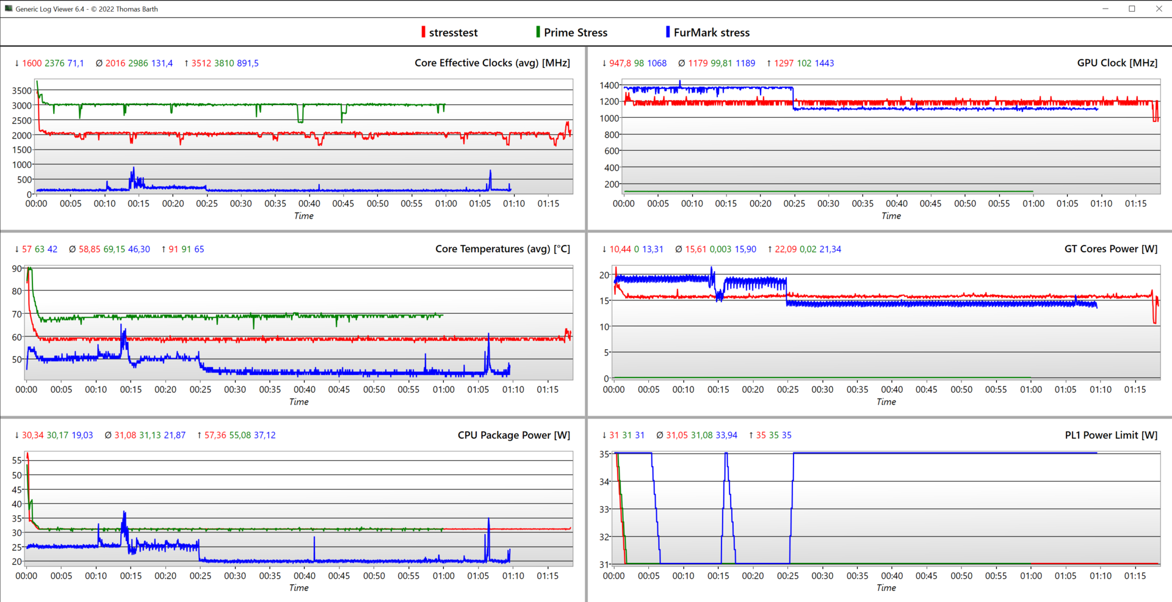Maximize the Generic Log Viewer window
The width and height of the screenshot is (1172, 602).
tap(1132, 9)
